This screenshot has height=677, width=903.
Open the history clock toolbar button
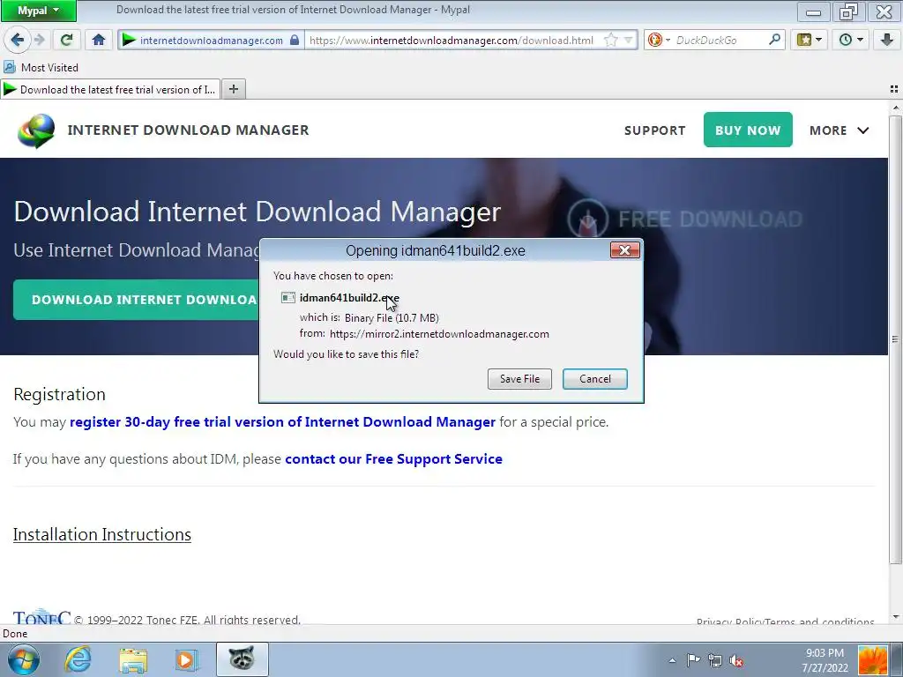coord(851,40)
